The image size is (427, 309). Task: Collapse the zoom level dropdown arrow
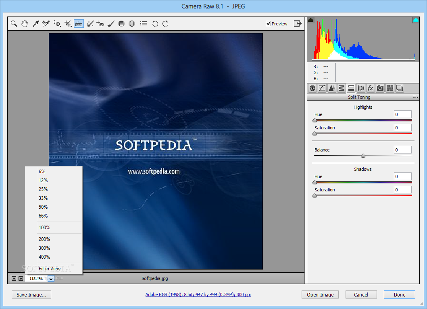click(x=51, y=278)
